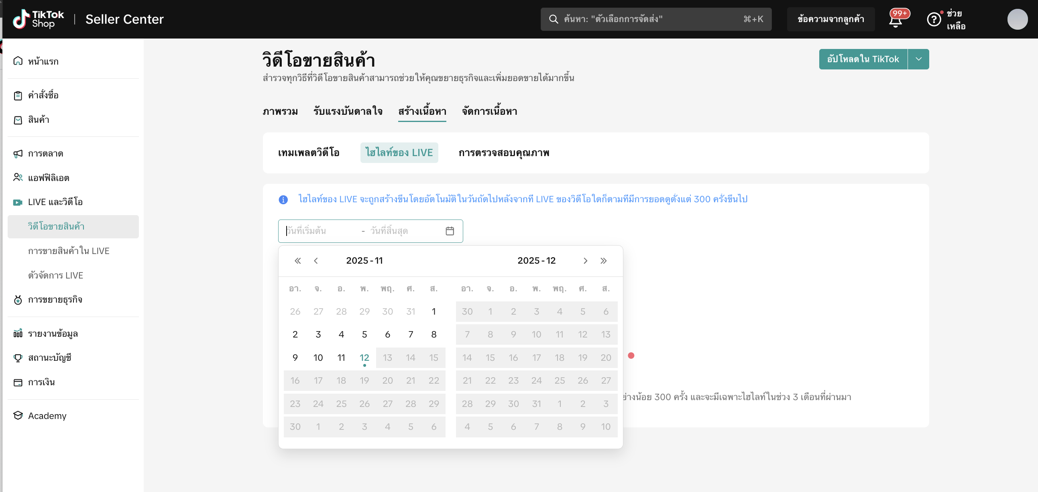The width and height of the screenshot is (1038, 492).
Task: Click อัปโหลดใน TikTok button
Action: [863, 59]
